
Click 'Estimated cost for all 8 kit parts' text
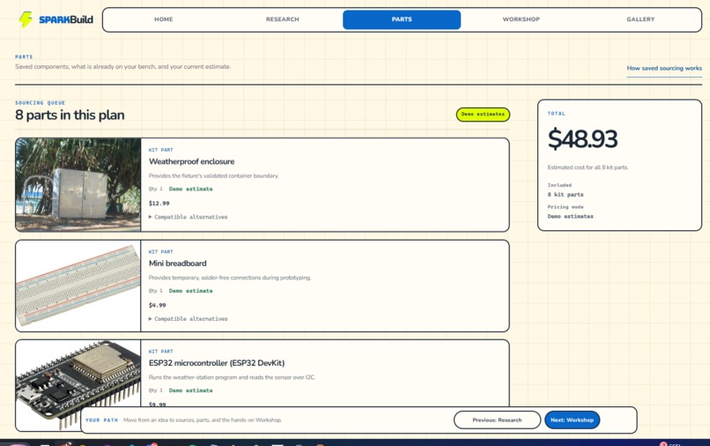point(588,167)
